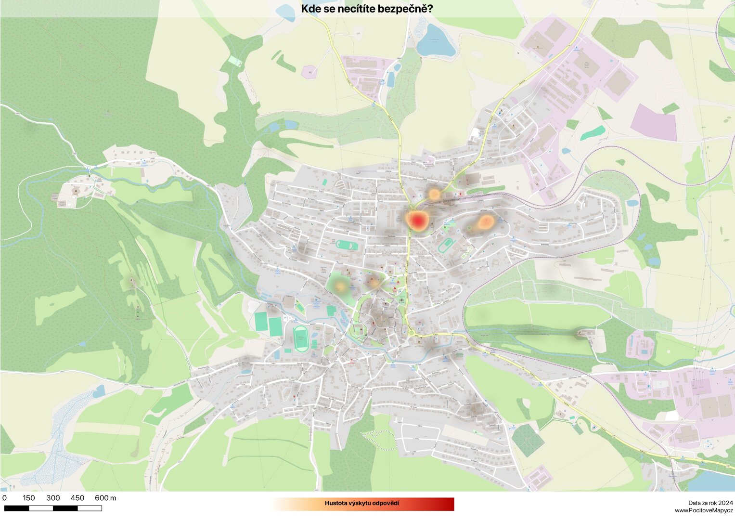The image size is (735, 520).
Task: Click the red heatmap hotspot
Action: pyautogui.click(x=418, y=221)
